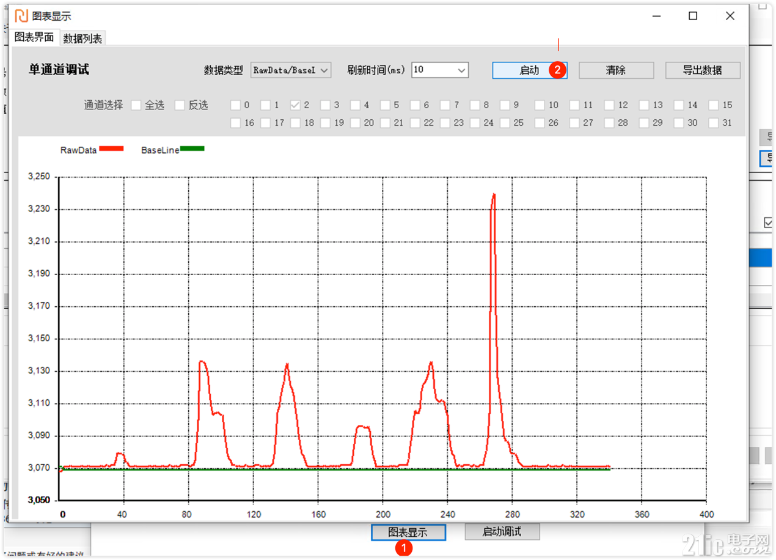Enable channel 5 checkbox
Image resolution: width=776 pixels, height=560 pixels.
coord(386,105)
